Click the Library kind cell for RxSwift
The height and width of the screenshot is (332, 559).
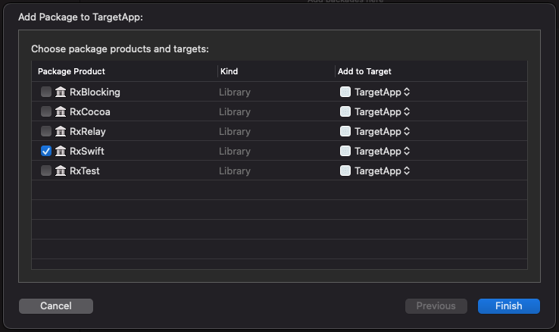[x=235, y=151]
